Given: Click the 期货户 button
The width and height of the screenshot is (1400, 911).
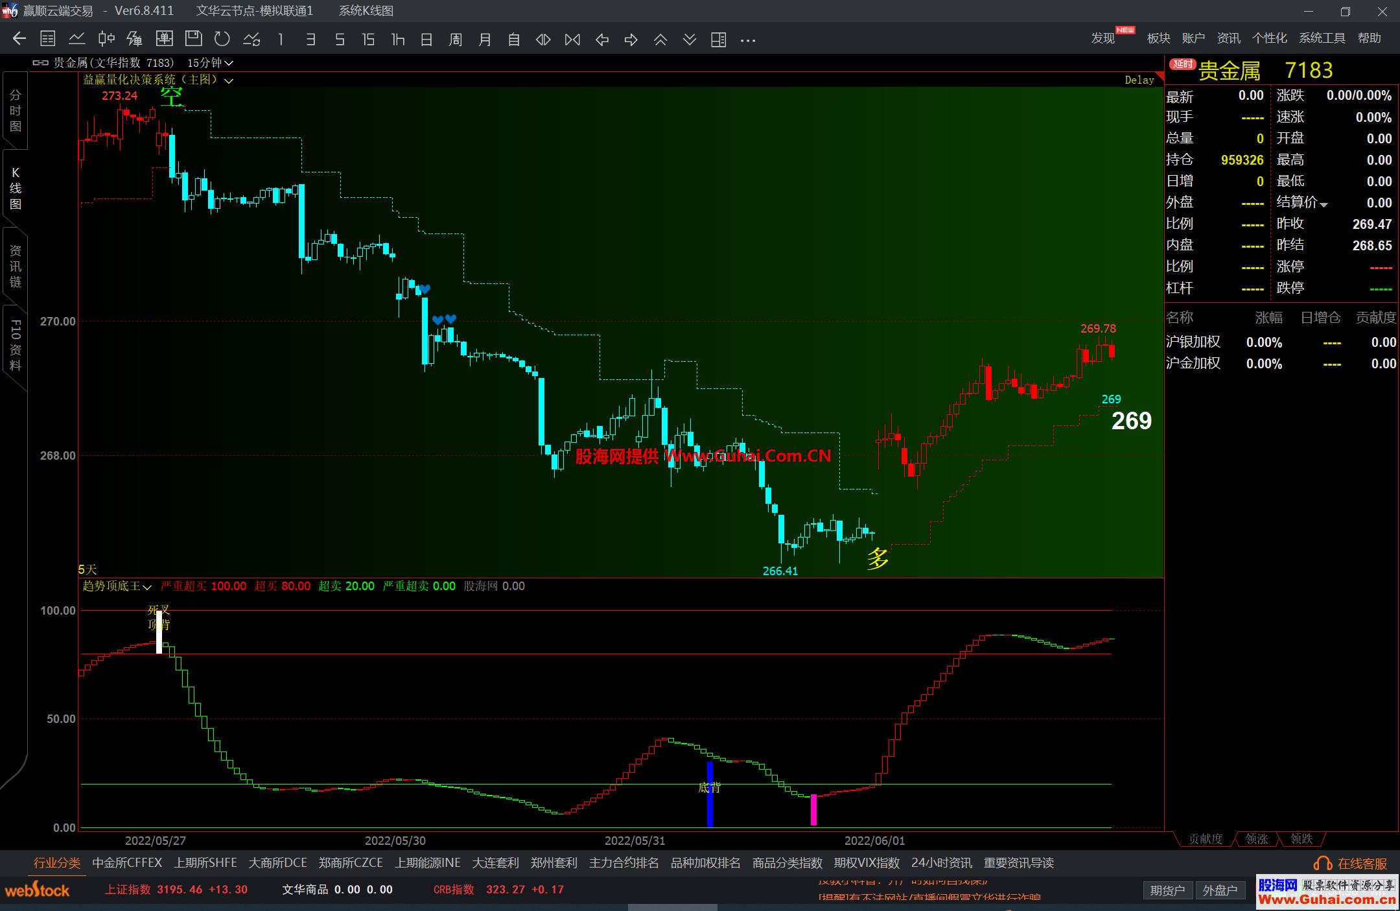Looking at the screenshot, I should [x=1167, y=890].
